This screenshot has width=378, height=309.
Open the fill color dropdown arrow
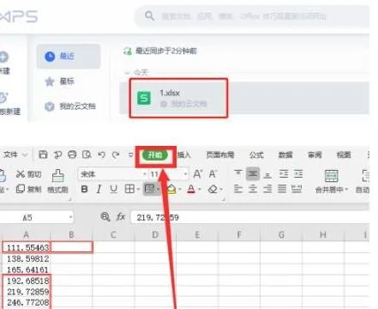(x=180, y=189)
